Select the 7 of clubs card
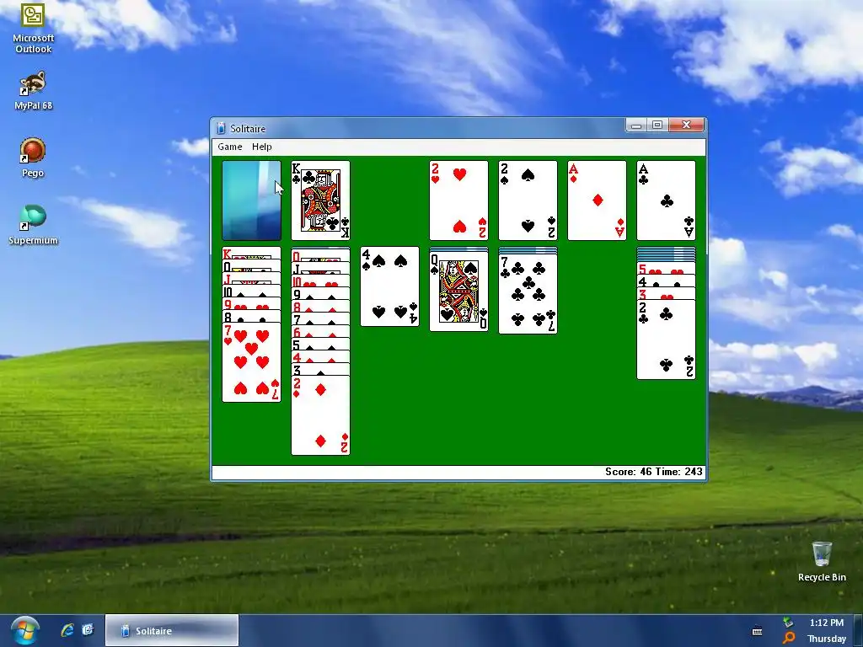Screen dimensions: 863x647 tap(528, 294)
